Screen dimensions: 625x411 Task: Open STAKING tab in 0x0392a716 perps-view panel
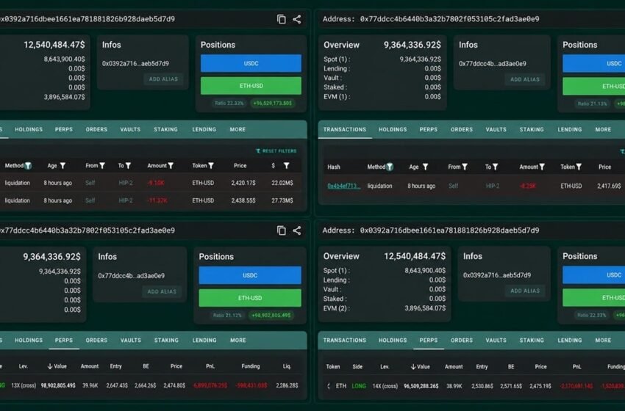click(532, 341)
